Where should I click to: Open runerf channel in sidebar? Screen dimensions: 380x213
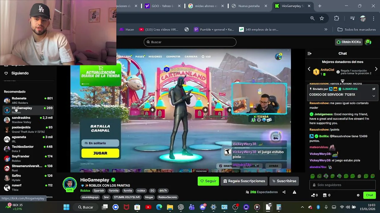pos(28,187)
